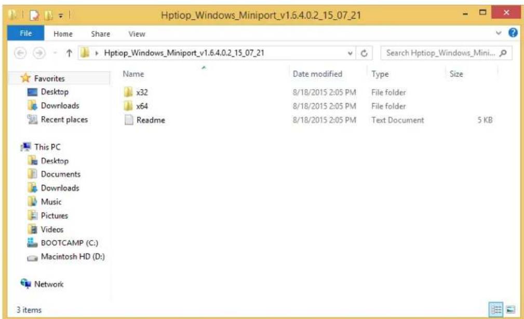Click the BOOTCAMP drive icon
Image resolution: width=524 pixels, height=319 pixels.
tap(32, 243)
